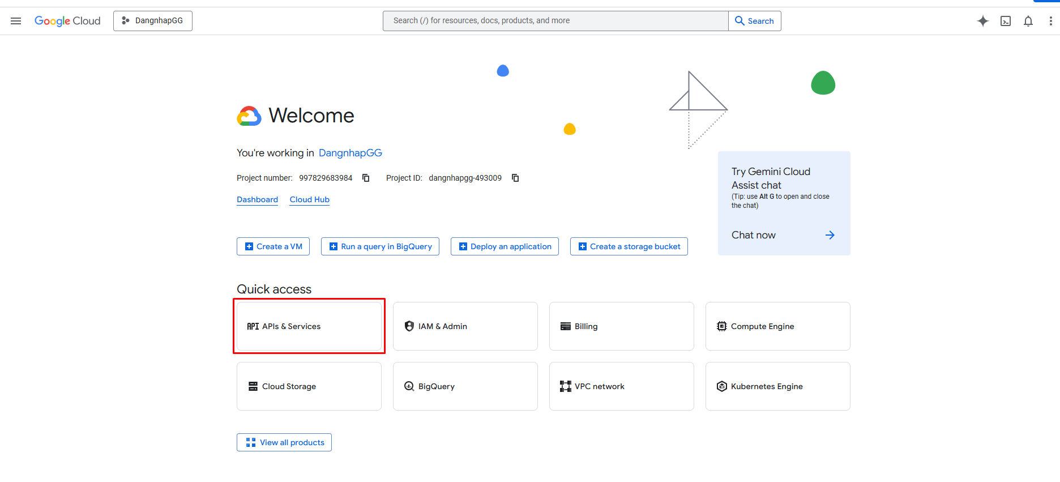Image resolution: width=1060 pixels, height=482 pixels.
Task: Open the IAM & Admin card
Action: (465, 326)
